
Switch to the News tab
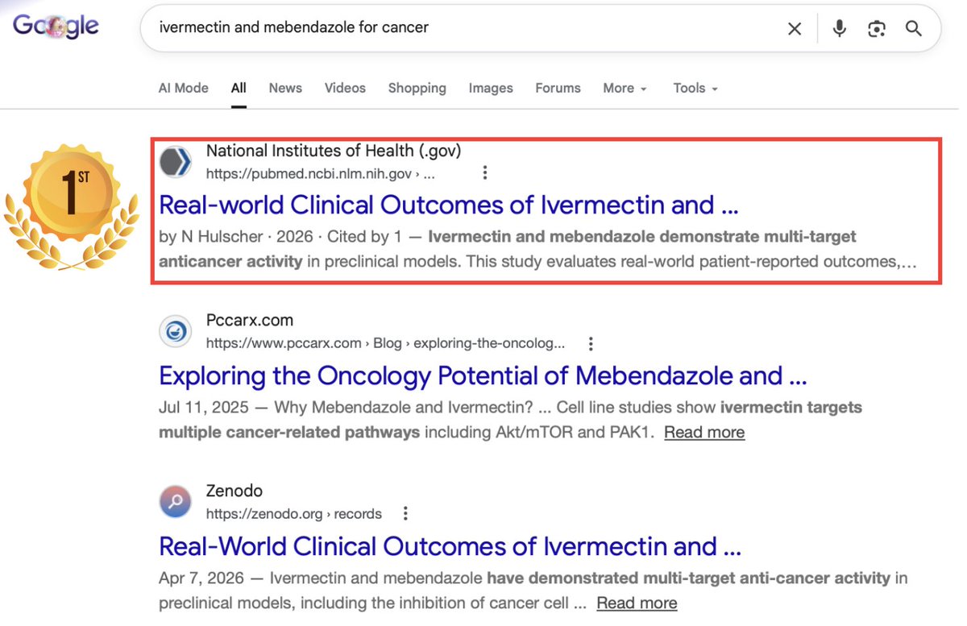coord(285,89)
